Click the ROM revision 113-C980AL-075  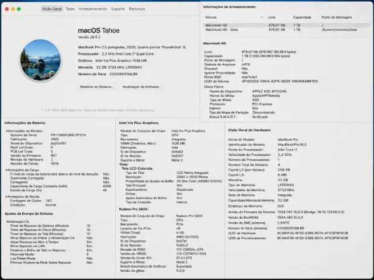pos(190,250)
